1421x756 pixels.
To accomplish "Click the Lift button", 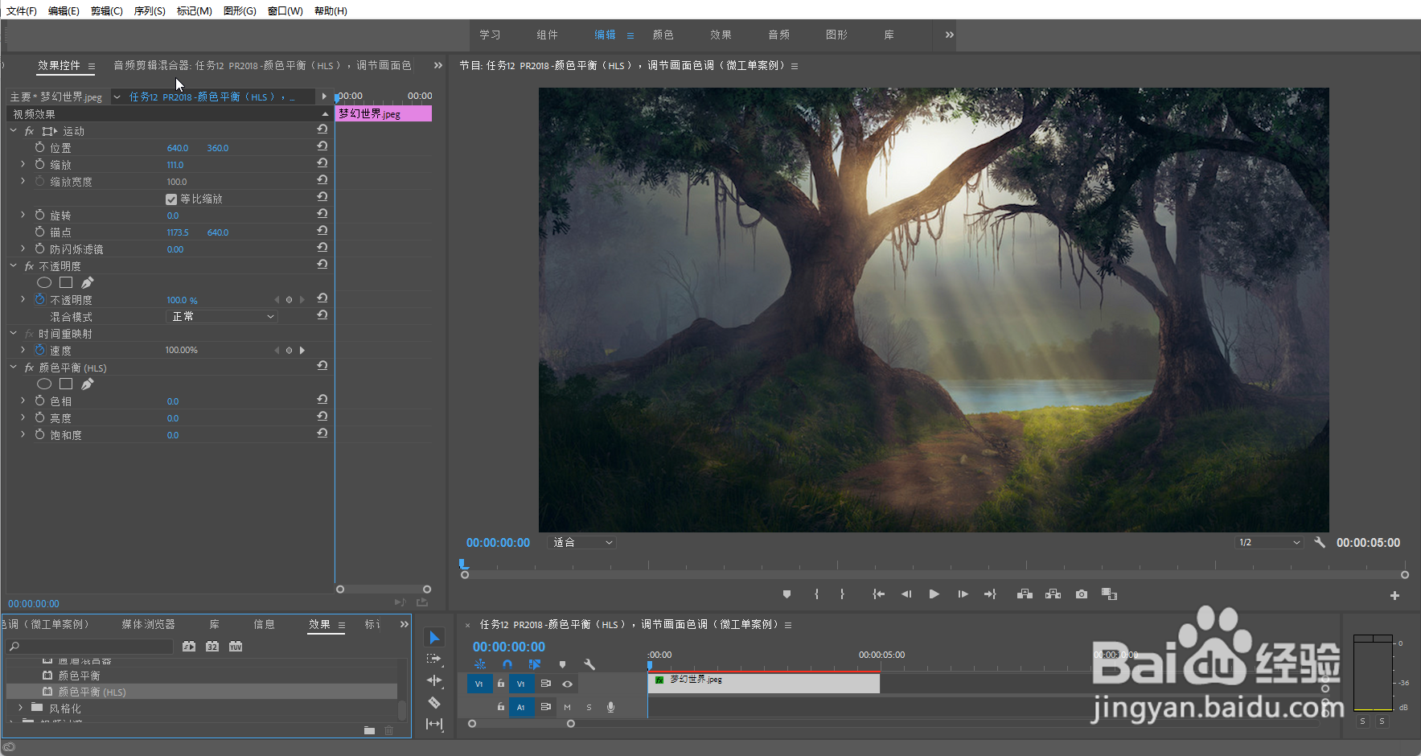I will [1025, 594].
